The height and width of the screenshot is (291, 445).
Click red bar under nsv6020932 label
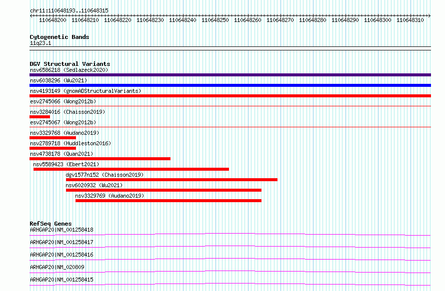(x=164, y=190)
